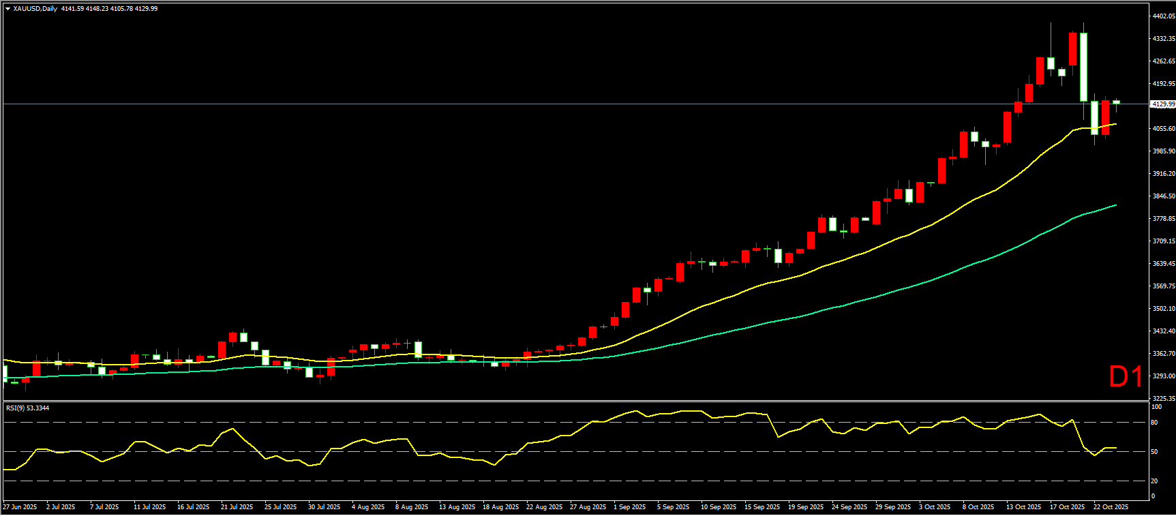Click the 1 Sep 2025 date label
This screenshot has width=1176, height=516.
(x=630, y=507)
